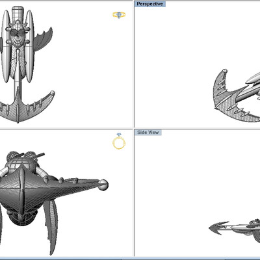Click the top-view ring icon in upper-left viewport

pyautogui.click(x=119, y=15)
